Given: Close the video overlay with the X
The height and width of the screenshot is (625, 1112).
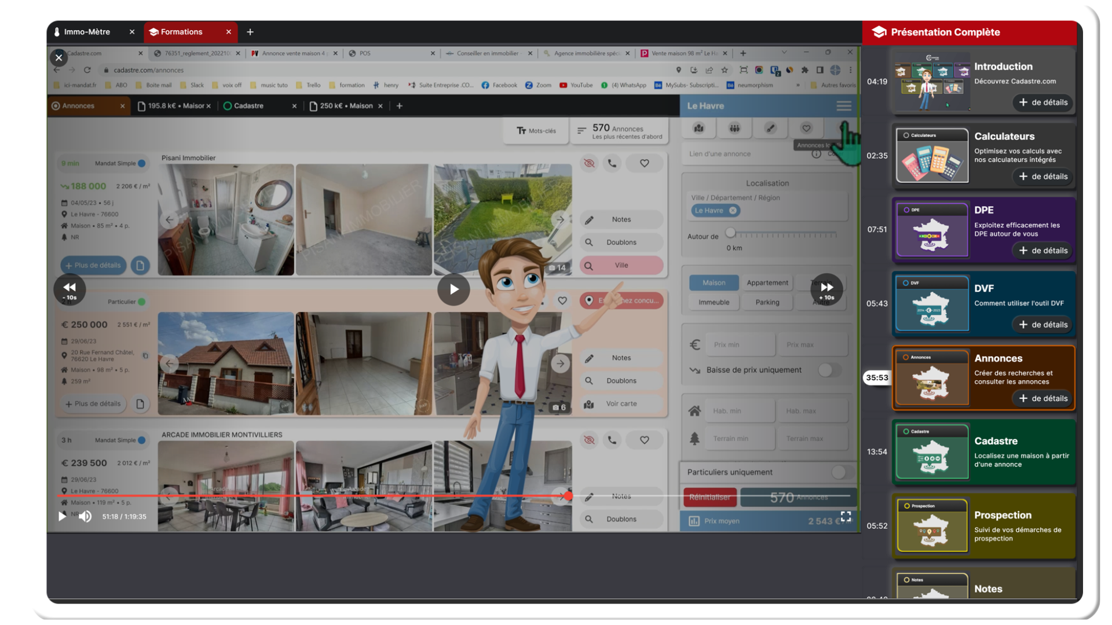Looking at the screenshot, I should coord(58,57).
